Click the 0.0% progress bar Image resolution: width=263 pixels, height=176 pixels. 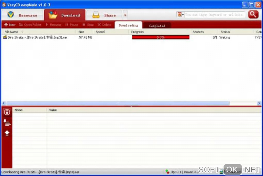pyautogui.click(x=161, y=37)
